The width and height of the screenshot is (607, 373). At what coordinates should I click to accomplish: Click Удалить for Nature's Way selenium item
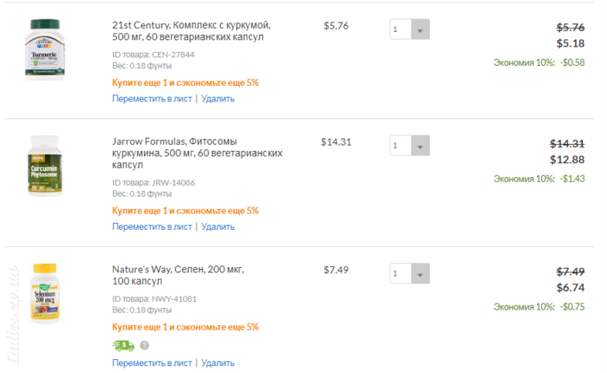[218, 363]
